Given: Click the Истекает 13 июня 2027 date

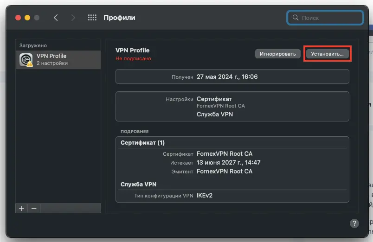Looking at the screenshot, I should [228, 162].
